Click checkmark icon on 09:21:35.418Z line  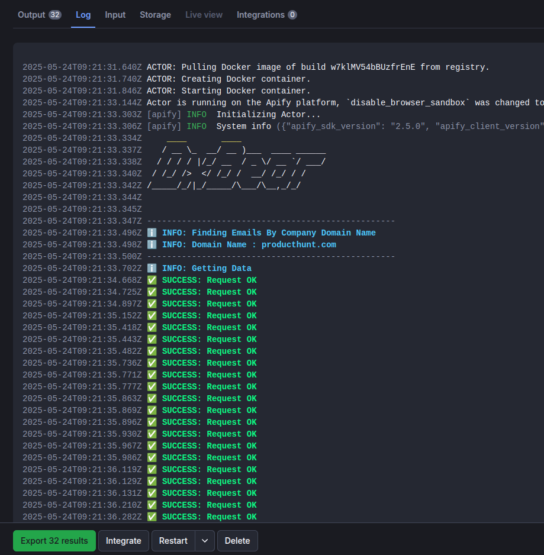[x=152, y=327]
